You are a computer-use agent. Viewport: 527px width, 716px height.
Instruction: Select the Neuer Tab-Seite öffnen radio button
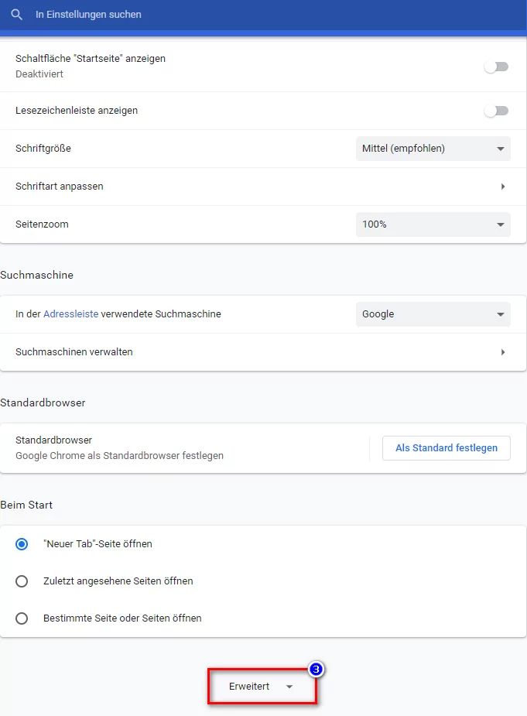(x=22, y=544)
